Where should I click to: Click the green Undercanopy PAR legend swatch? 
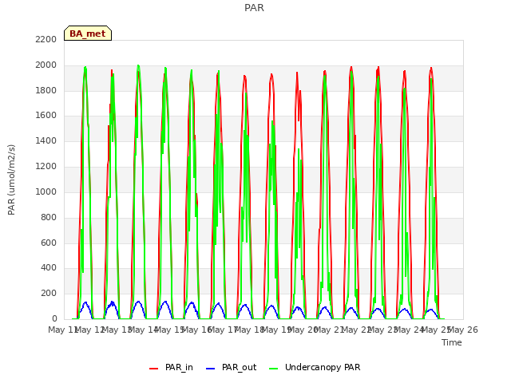pos(274,369)
